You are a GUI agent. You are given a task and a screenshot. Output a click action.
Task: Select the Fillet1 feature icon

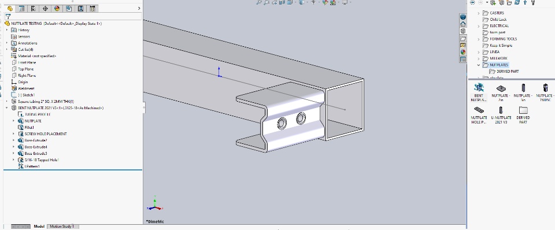[x=21, y=127]
